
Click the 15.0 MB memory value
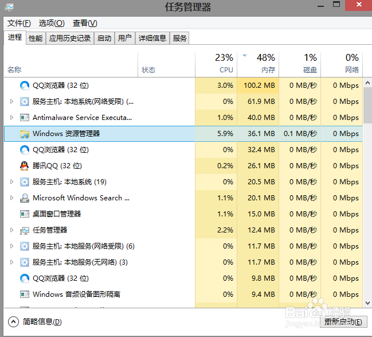pyautogui.click(x=261, y=214)
